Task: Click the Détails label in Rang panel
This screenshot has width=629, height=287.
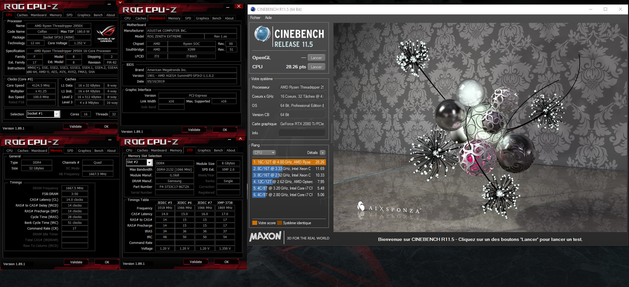Action: pyautogui.click(x=313, y=153)
